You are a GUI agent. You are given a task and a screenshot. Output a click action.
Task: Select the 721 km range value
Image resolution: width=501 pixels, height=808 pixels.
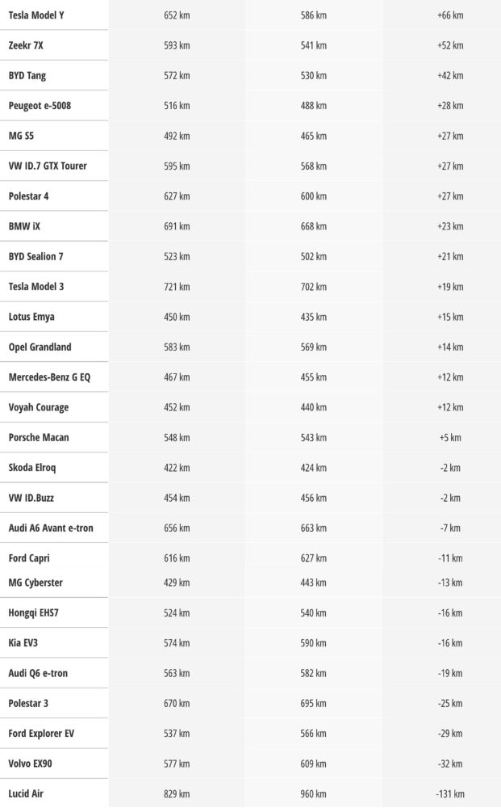(x=177, y=287)
